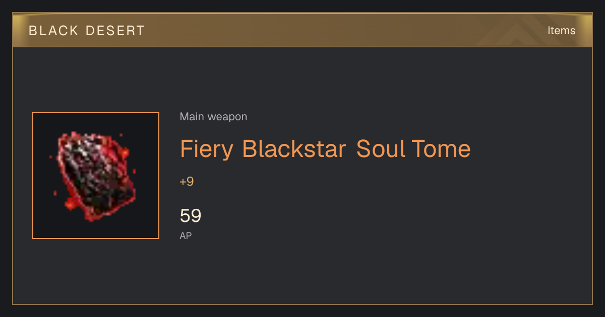Open the Fiery Blackstar Soul Tome title
Viewport: 605px width, 317px height.
[325, 149]
